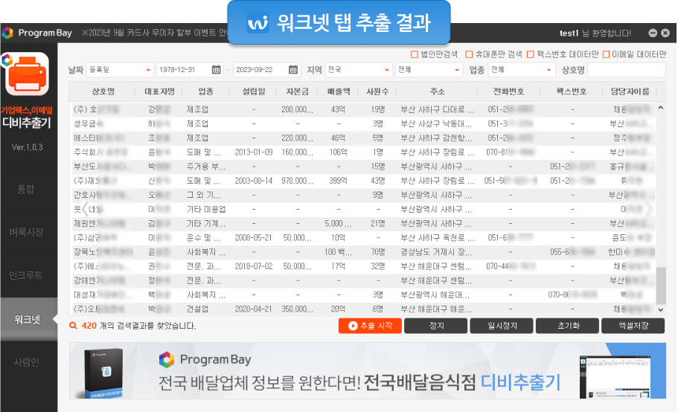Sort by 업종 column header
Viewport: 678px width, 412px height.
click(206, 91)
